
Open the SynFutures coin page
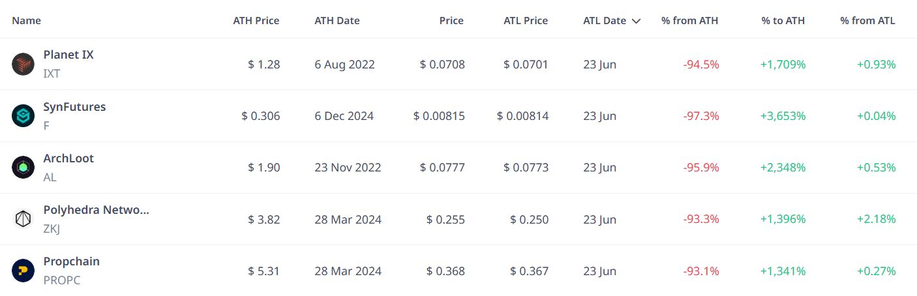(74, 107)
